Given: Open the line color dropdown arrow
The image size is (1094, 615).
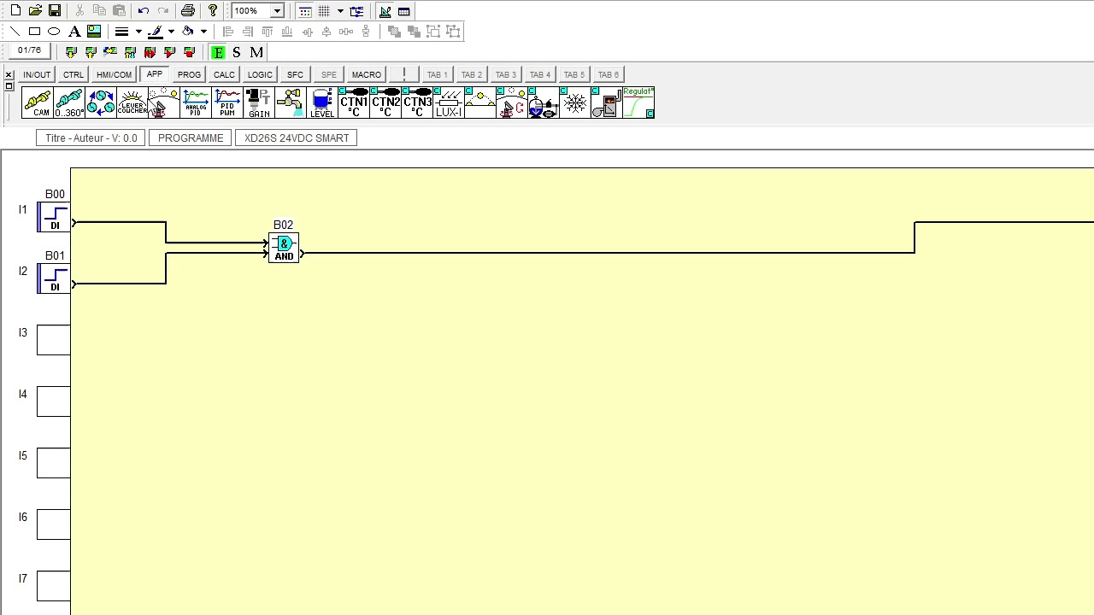Looking at the screenshot, I should pyautogui.click(x=171, y=32).
